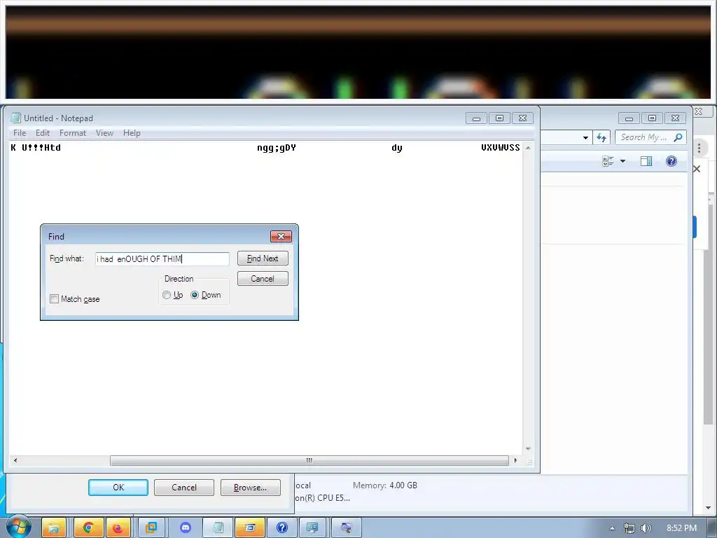Open the Help taskbar button
Viewport: 717px width, 538px height.
(281, 528)
